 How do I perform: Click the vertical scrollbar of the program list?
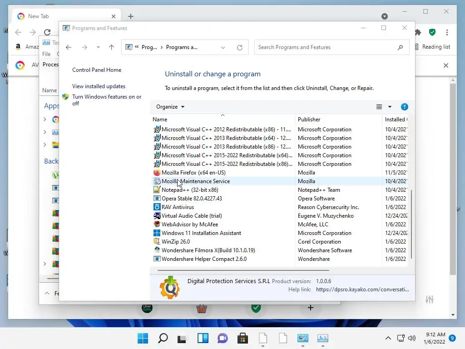411,224
